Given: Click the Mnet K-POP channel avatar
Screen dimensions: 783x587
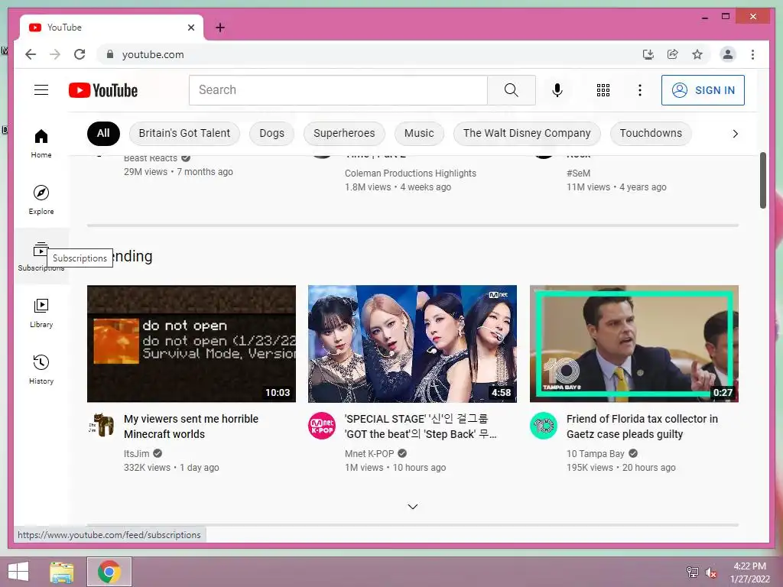Looking at the screenshot, I should (322, 426).
